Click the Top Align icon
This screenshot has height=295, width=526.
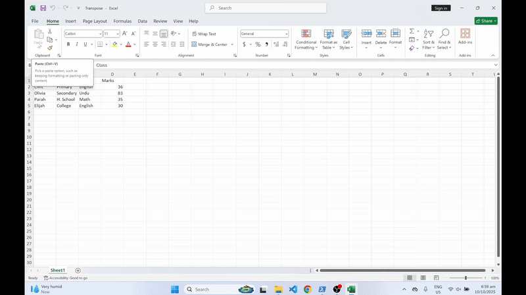(147, 33)
